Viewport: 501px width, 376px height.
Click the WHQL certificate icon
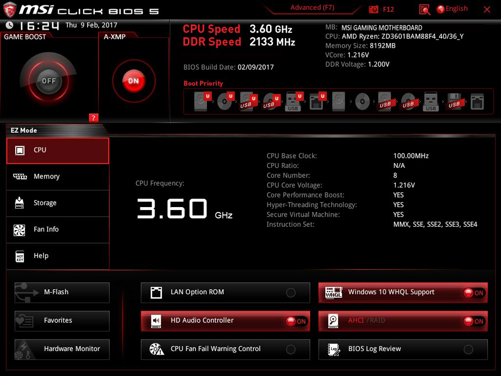pyautogui.click(x=334, y=293)
